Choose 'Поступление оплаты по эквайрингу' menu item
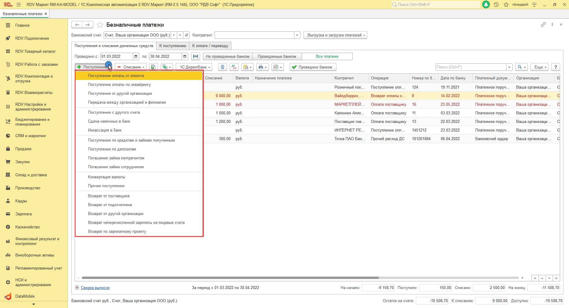 (119, 85)
